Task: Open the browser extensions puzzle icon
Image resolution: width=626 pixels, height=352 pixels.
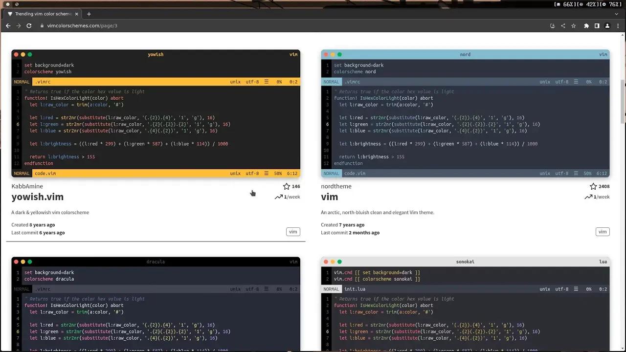Action: tap(586, 26)
